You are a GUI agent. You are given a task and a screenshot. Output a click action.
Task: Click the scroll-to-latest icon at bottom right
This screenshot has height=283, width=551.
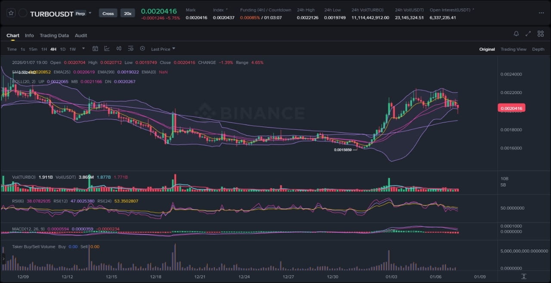pos(524,276)
